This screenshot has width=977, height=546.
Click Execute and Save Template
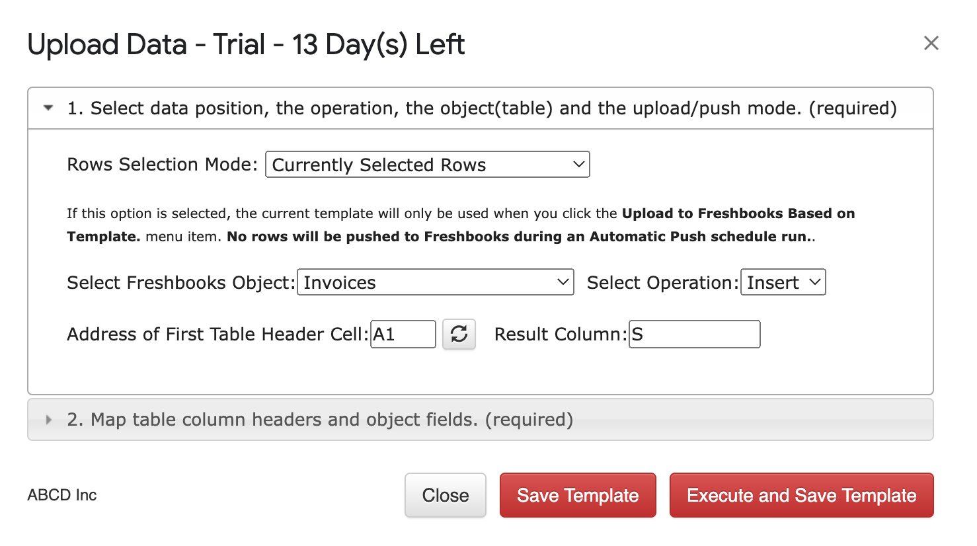(x=801, y=495)
